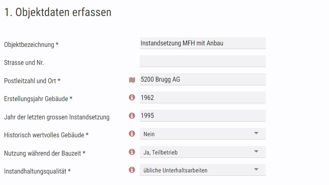Click the map icon beside Postleitzahl und Ort
This screenshot has width=329, height=185.
tap(132, 80)
